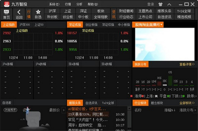Screen dimensions: 198x131
Task: Select the 上证 market button
Action: [68, 11]
